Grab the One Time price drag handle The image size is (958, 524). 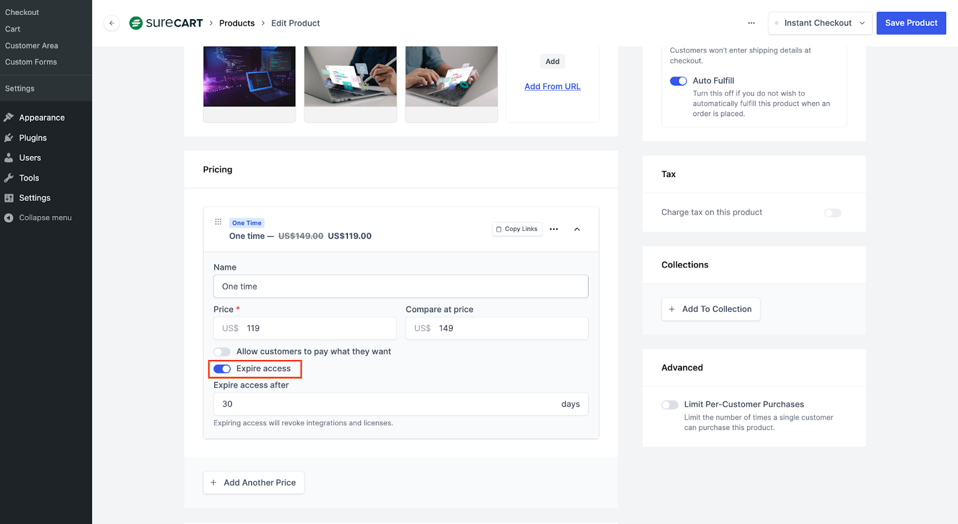[x=218, y=222]
